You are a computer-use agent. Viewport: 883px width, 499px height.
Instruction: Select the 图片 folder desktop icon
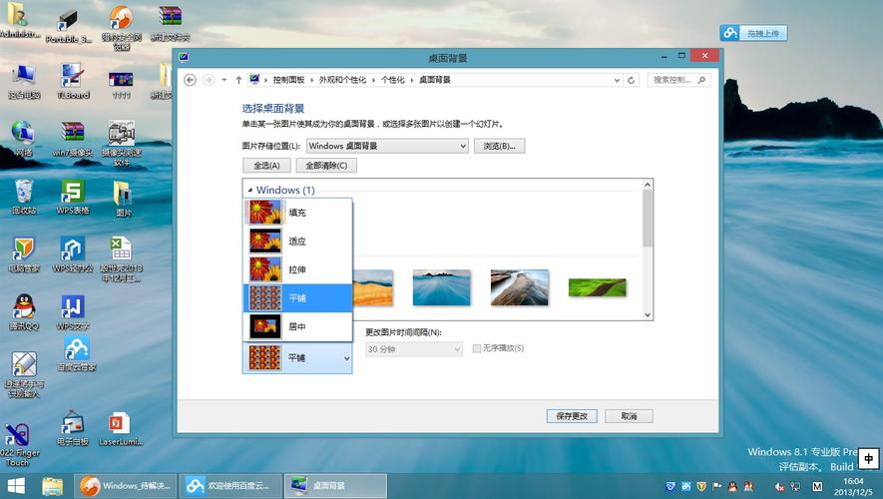[123, 199]
